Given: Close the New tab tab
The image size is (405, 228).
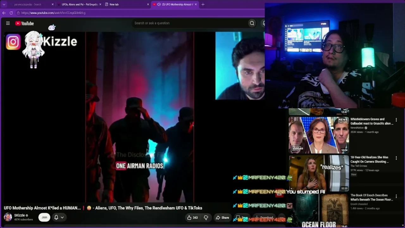Looking at the screenshot, I should click(x=148, y=4).
